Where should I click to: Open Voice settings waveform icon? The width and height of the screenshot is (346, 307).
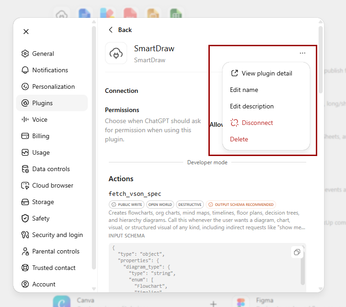point(25,119)
